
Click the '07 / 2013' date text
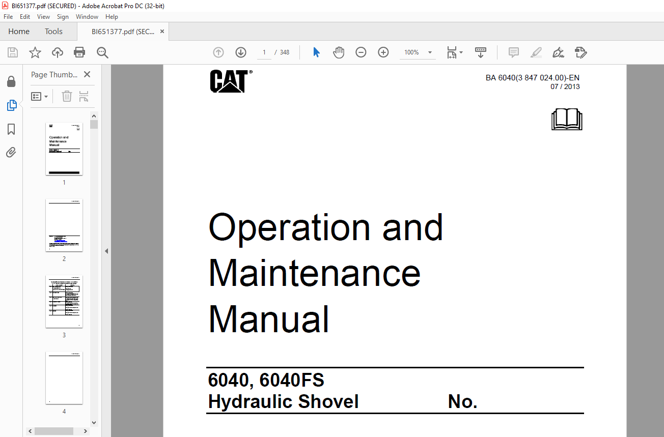click(x=565, y=86)
